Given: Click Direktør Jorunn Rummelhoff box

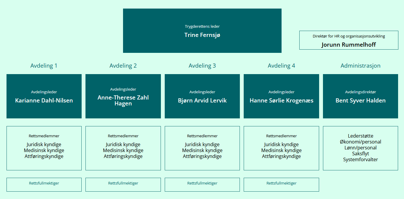Looking at the screenshot, I should point(349,40).
